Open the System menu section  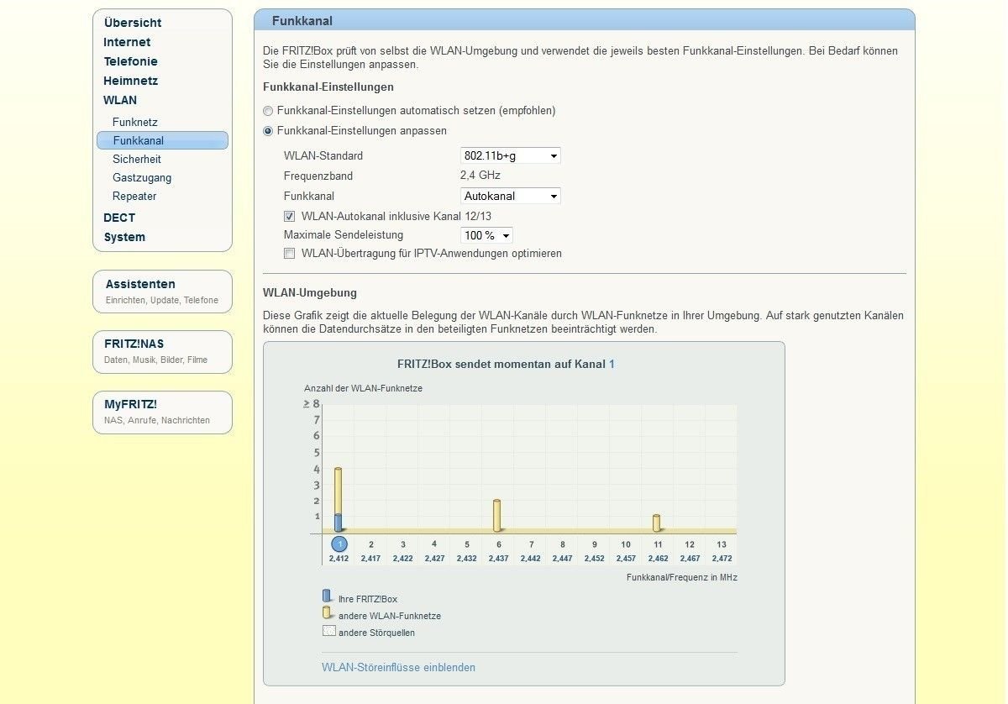tap(124, 237)
